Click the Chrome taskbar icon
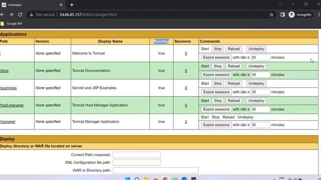 click(165, 179)
